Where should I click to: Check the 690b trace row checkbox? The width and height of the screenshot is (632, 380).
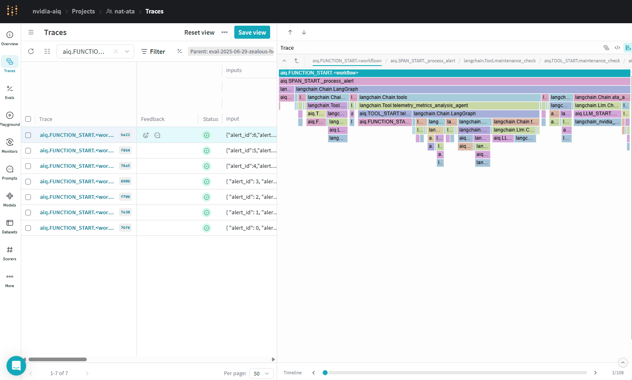pos(28,182)
